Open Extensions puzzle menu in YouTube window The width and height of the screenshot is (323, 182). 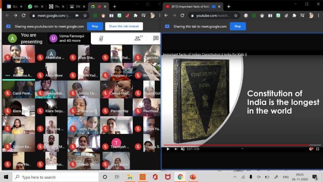[x=294, y=15]
